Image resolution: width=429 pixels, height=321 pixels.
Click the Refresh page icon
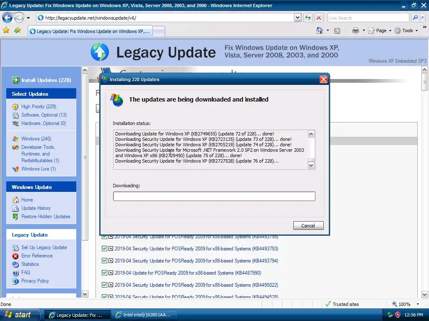pyautogui.click(x=308, y=18)
